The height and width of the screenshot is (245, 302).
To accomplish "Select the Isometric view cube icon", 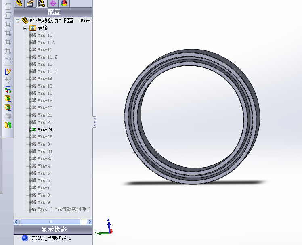I will 8,60.
